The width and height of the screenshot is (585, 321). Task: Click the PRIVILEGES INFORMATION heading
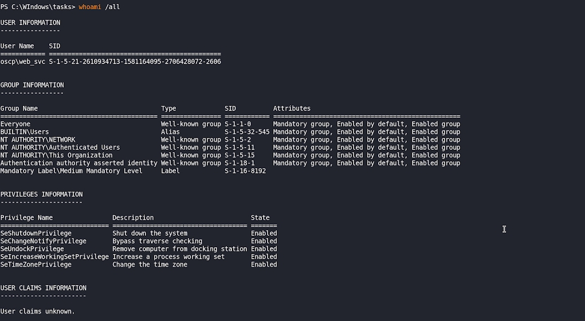coord(41,194)
